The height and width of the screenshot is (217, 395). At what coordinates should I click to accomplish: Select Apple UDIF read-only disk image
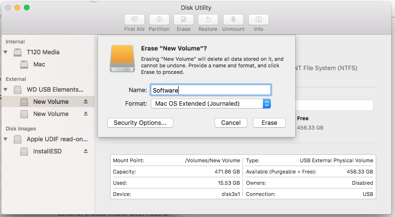57,139
